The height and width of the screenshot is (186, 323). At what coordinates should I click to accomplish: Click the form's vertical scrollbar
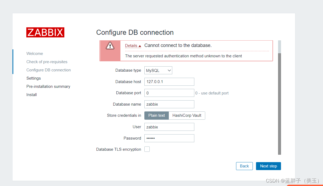point(279,103)
